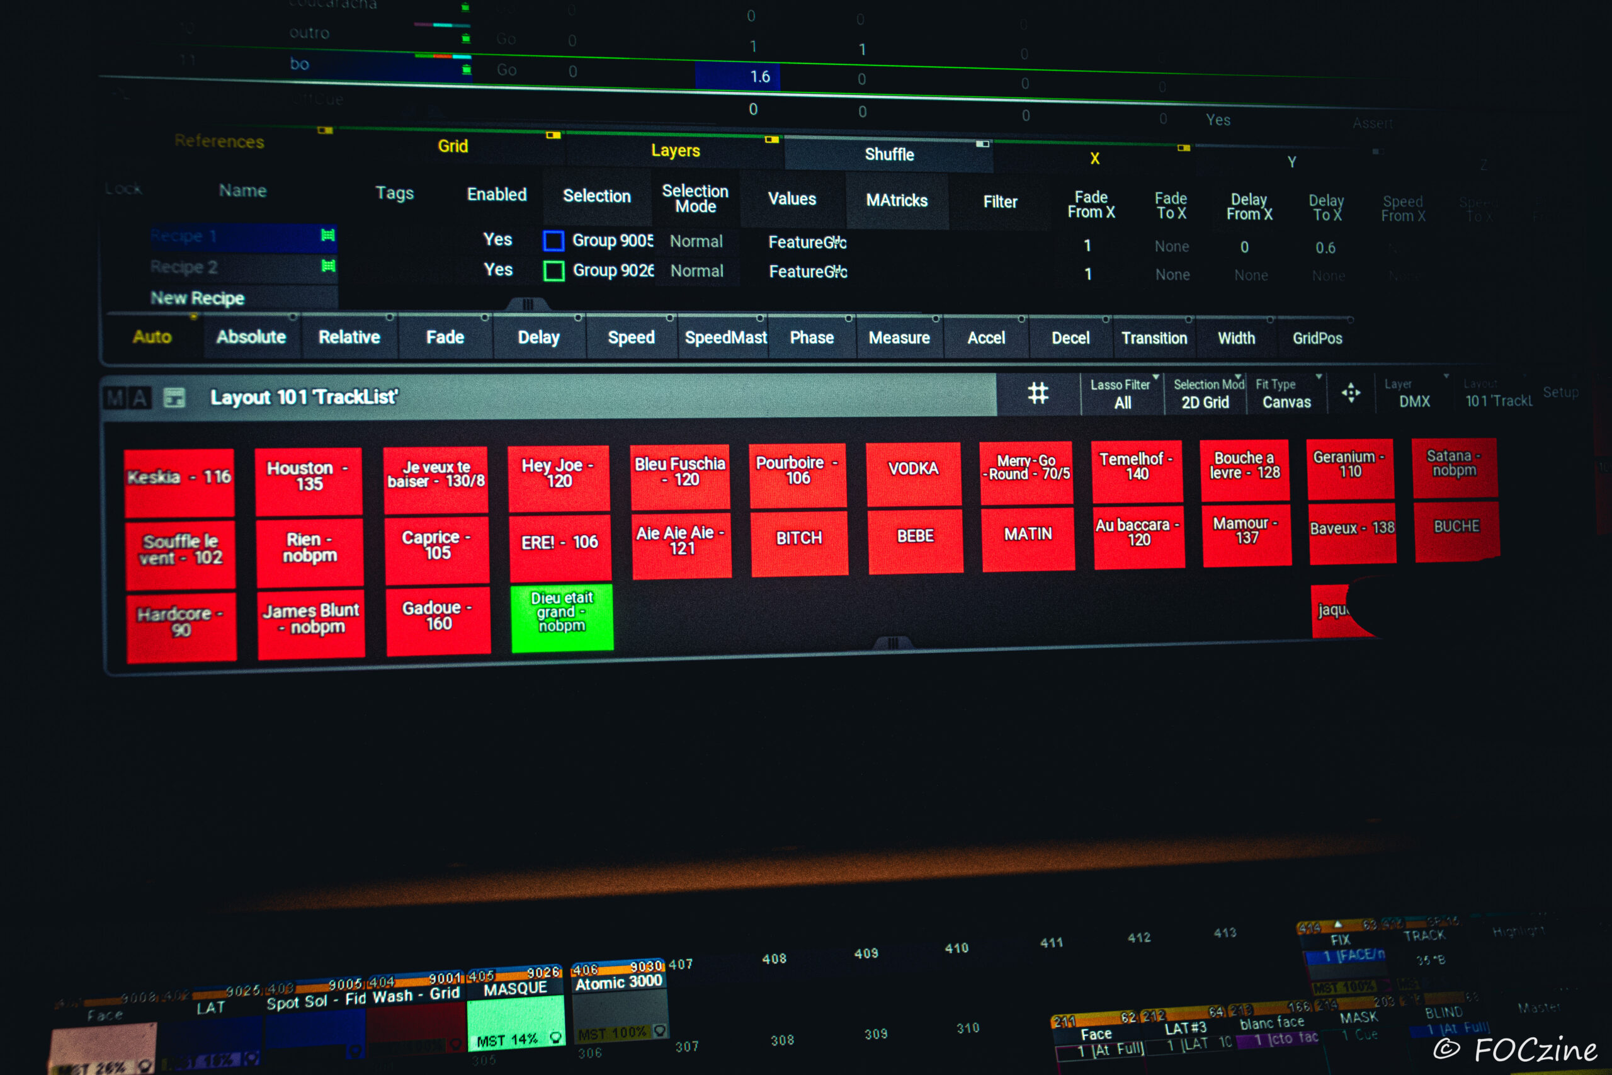1612x1075 pixels.
Task: Toggle the Grid column group indicator
Action: pos(553,136)
